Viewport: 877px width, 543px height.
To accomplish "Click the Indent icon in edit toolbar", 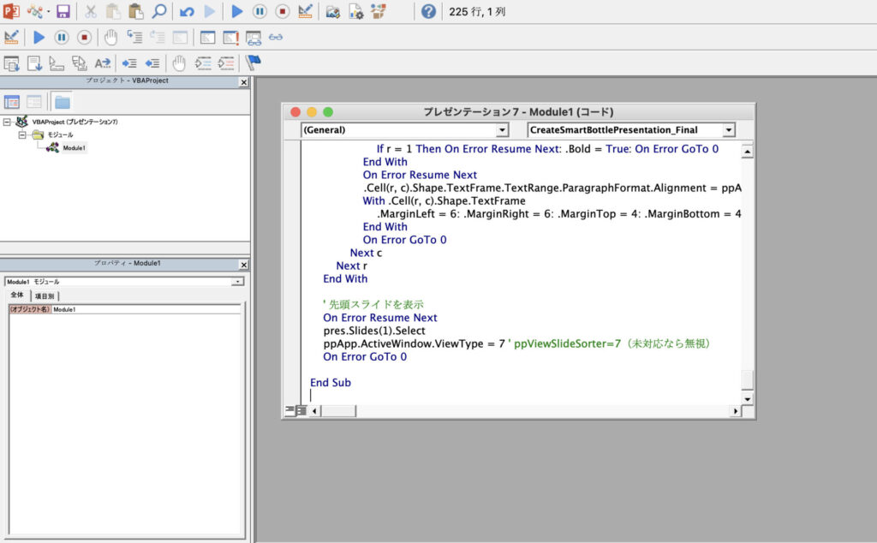I will [x=129, y=63].
